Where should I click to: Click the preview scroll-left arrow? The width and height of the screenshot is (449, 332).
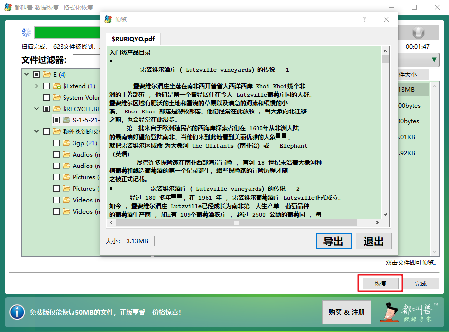coord(111,222)
